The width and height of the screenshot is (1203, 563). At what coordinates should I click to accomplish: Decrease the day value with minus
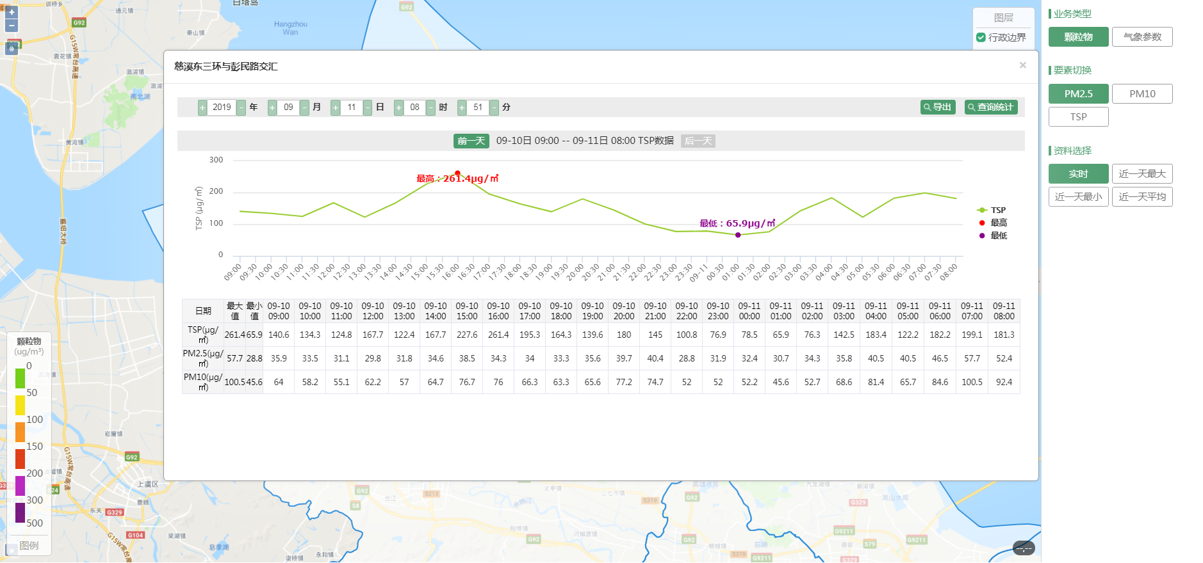click(368, 107)
